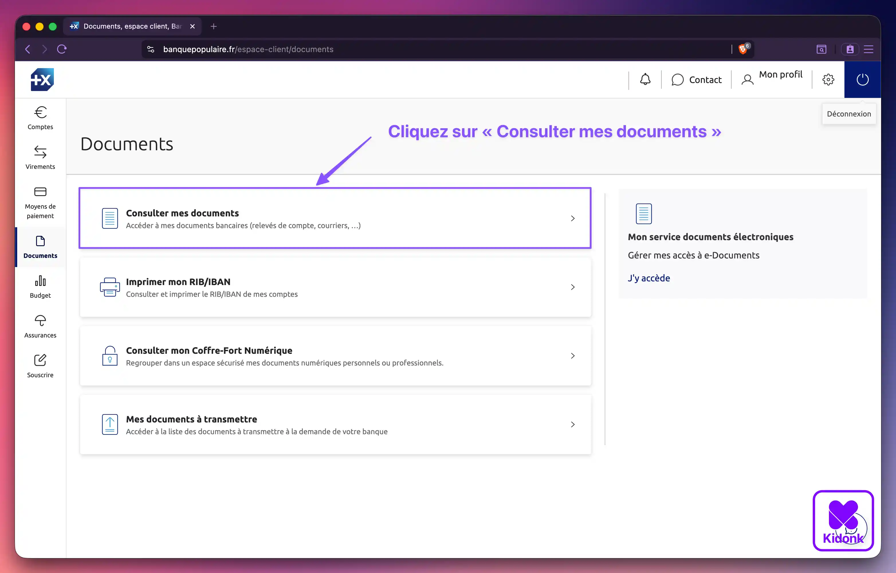Click the Déconnexion power button

[x=862, y=79]
